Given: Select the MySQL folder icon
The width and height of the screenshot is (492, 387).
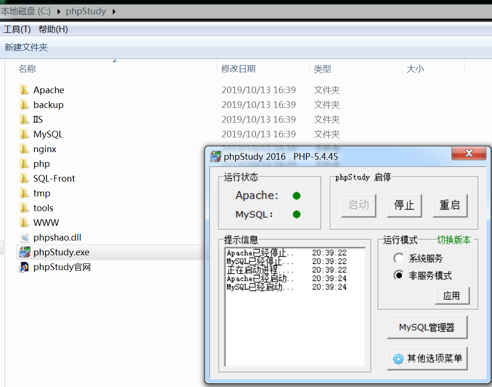Looking at the screenshot, I should tap(24, 134).
